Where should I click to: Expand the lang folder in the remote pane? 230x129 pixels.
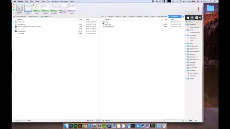[x=101, y=22]
